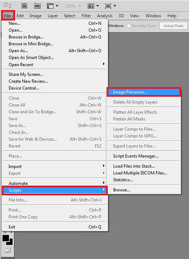Click Save for Web & Devices...
Screen dimensions: 189x259
point(55,139)
